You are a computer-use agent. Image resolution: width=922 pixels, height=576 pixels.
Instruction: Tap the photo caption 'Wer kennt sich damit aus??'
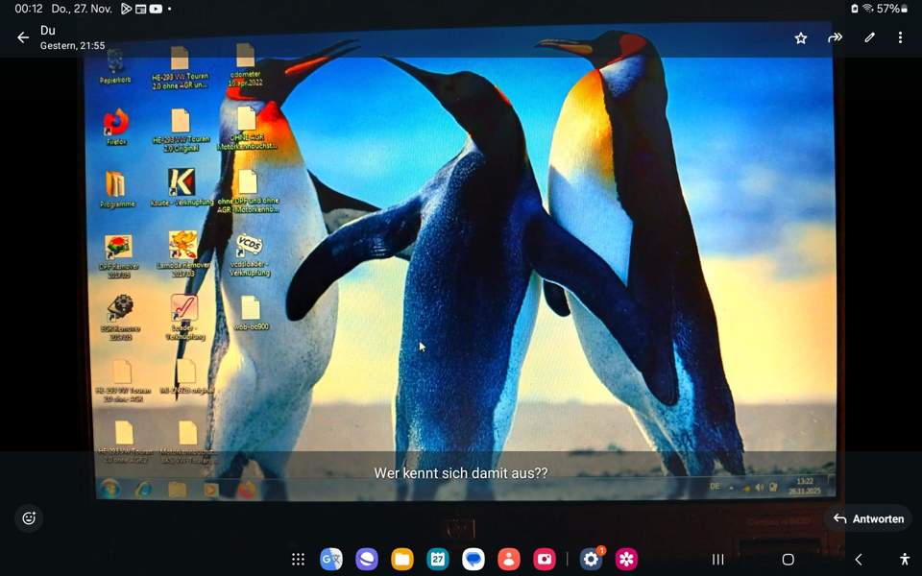[x=461, y=473]
